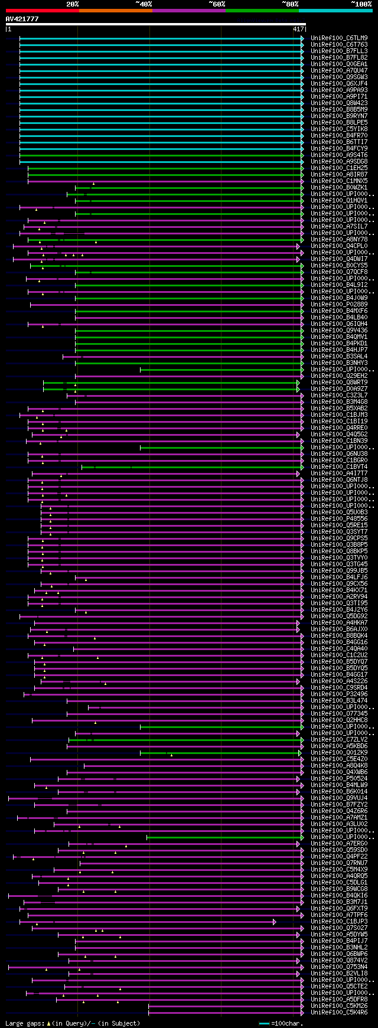The width and height of the screenshot is (378, 1028).
Task: Click the query label AV421777
Action: coord(22,19)
